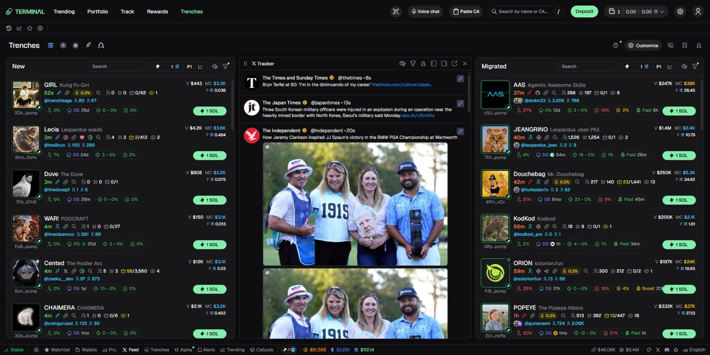Image resolution: width=710 pixels, height=355 pixels.
Task: Toggle sound mute in the New panel
Action: pos(215,66)
